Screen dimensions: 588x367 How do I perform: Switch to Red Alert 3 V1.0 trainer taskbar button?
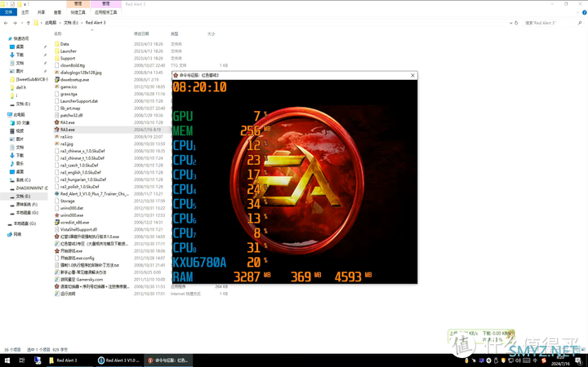click(119, 360)
